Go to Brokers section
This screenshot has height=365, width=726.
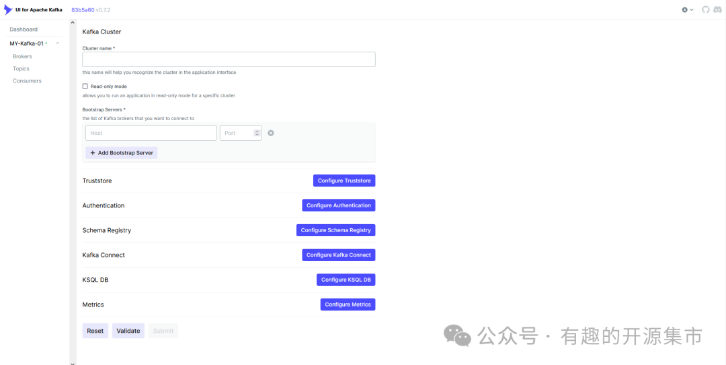click(22, 56)
